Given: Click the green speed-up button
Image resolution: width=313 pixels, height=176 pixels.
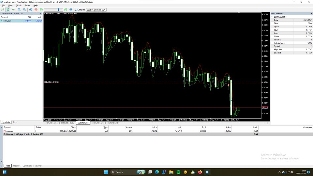Looking at the screenshot, I should tap(66, 9).
